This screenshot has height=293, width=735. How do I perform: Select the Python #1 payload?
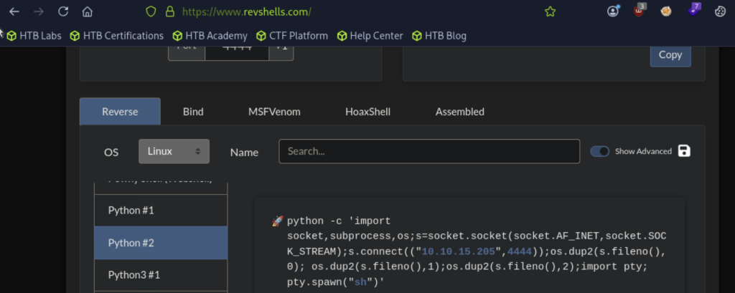(x=161, y=211)
